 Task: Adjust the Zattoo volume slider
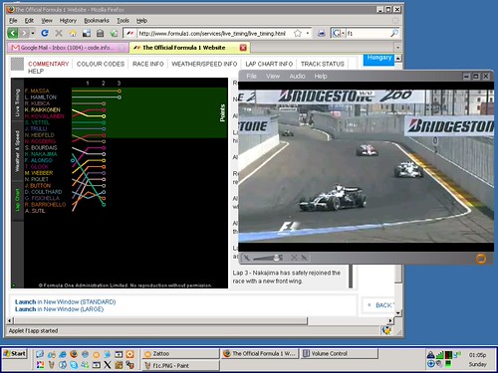[x=268, y=258]
